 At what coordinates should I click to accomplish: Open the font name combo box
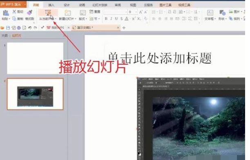point(116,12)
